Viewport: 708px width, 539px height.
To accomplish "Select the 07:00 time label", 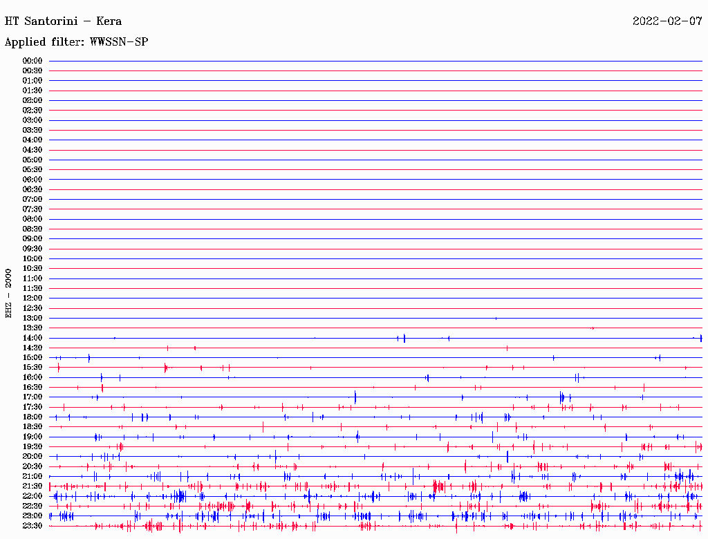I will pyautogui.click(x=32, y=199).
